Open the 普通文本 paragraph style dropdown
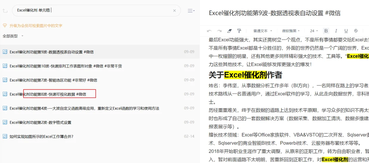369x163 pixels. [x=262, y=31]
